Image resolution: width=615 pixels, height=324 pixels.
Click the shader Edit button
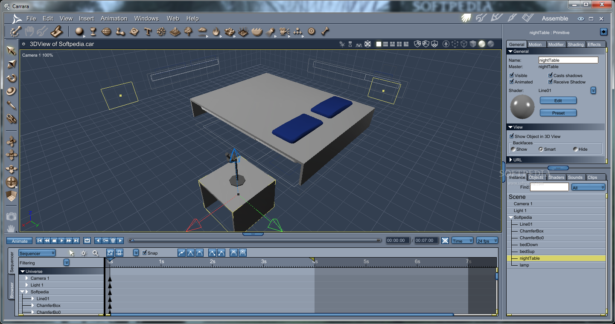(558, 100)
